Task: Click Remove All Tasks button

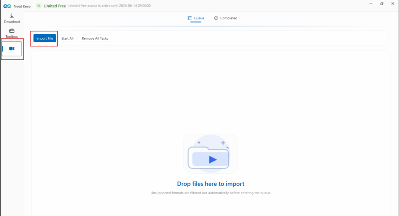Action: tap(95, 38)
